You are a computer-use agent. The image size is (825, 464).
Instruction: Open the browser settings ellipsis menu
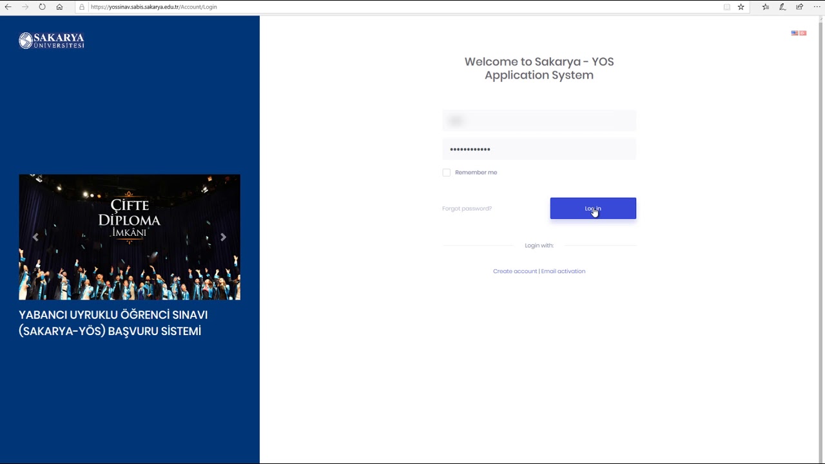click(x=817, y=6)
